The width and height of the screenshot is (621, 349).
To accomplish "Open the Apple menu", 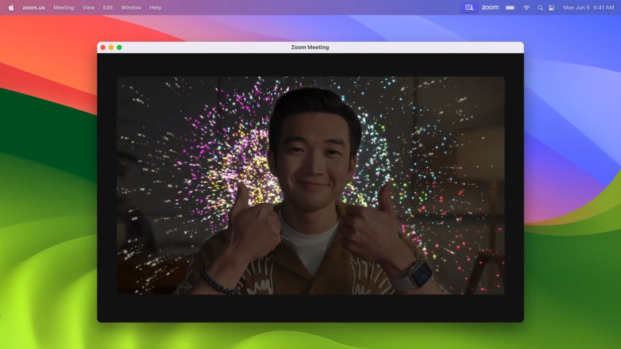I will [11, 7].
